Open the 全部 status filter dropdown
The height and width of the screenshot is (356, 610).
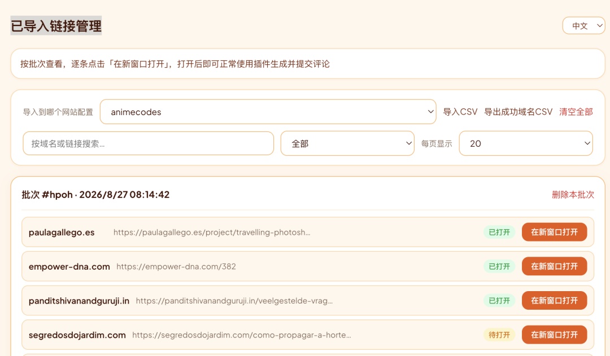pyautogui.click(x=347, y=143)
